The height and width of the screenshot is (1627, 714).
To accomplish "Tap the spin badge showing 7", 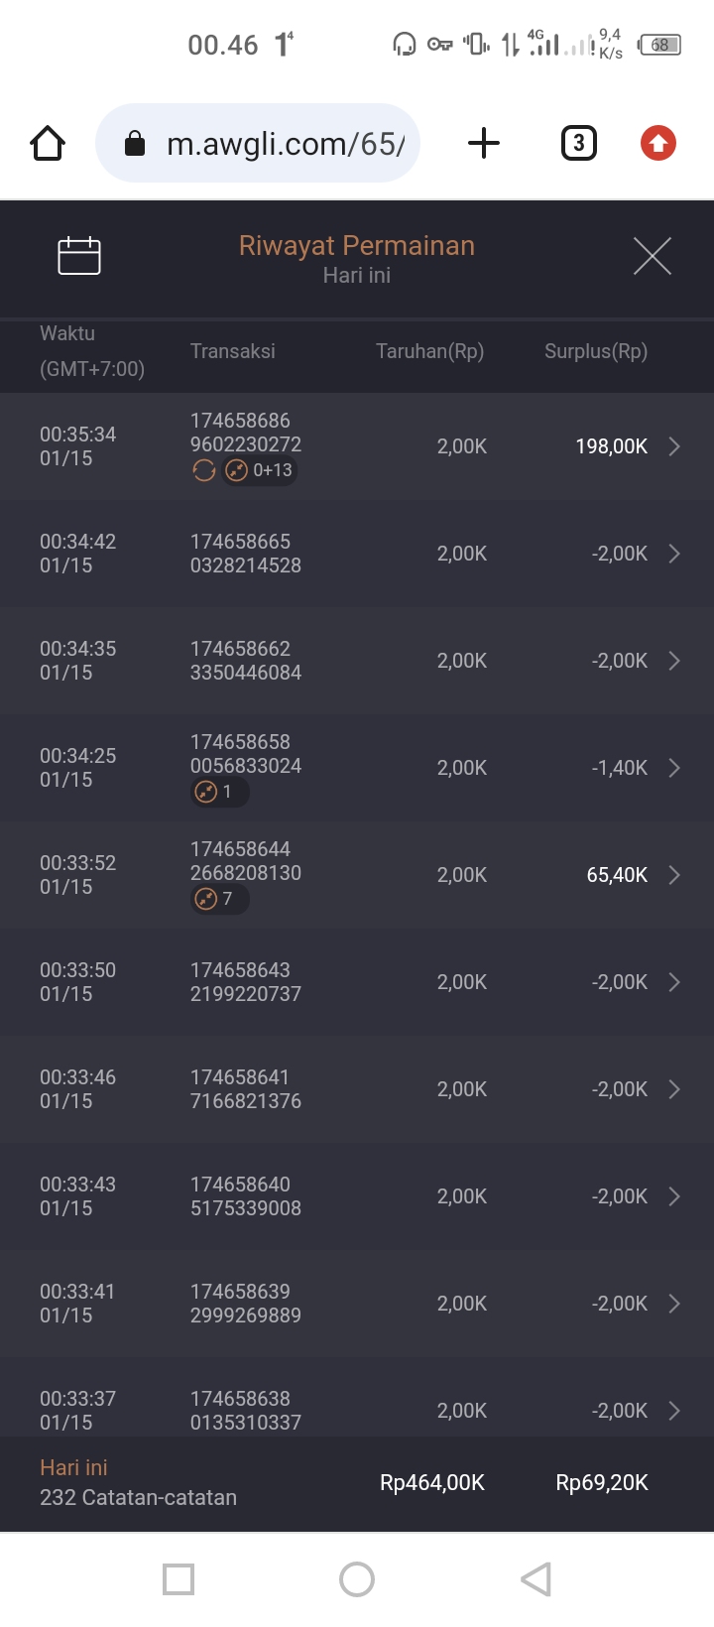I will point(219,899).
